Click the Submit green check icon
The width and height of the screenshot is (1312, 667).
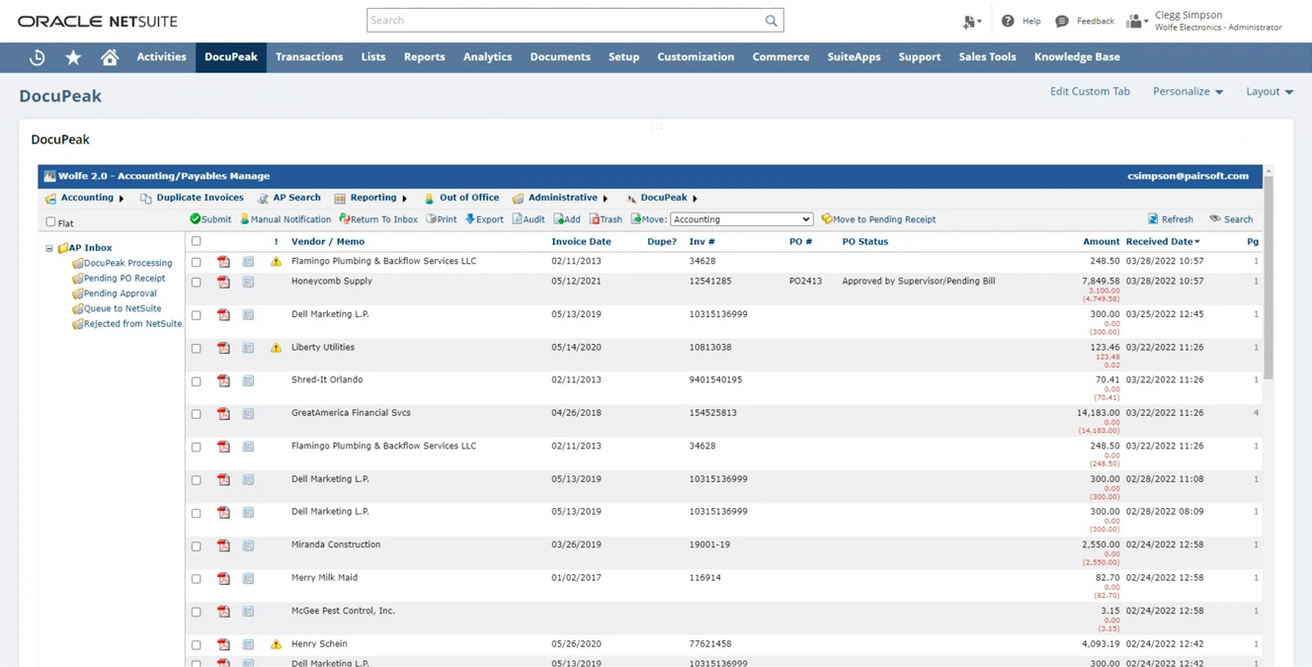pos(195,219)
